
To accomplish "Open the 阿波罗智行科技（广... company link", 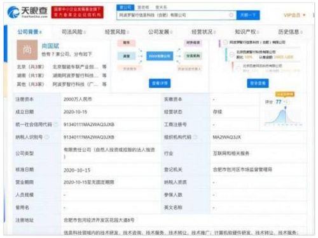I will pyautogui.click(x=76, y=84).
